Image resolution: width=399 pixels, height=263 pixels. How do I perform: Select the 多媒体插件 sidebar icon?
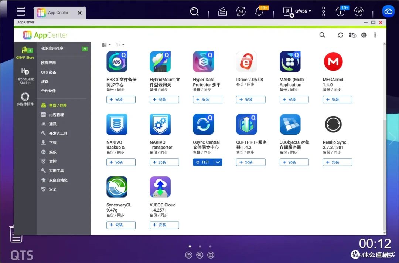pos(25,99)
